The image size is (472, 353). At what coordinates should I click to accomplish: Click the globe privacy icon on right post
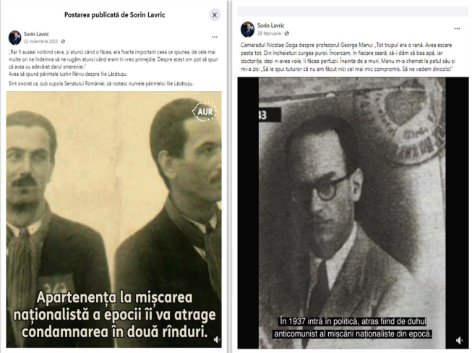click(286, 33)
